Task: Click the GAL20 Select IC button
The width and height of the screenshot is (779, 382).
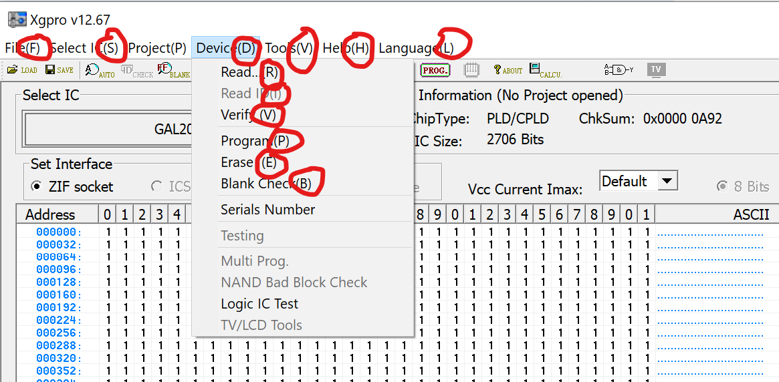Action: click(x=107, y=129)
